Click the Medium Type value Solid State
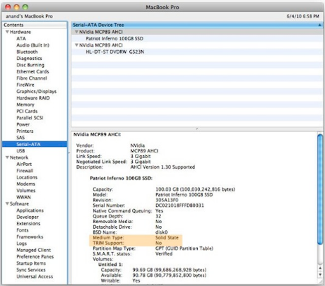Screen dimensions: 325x286 [167, 237]
